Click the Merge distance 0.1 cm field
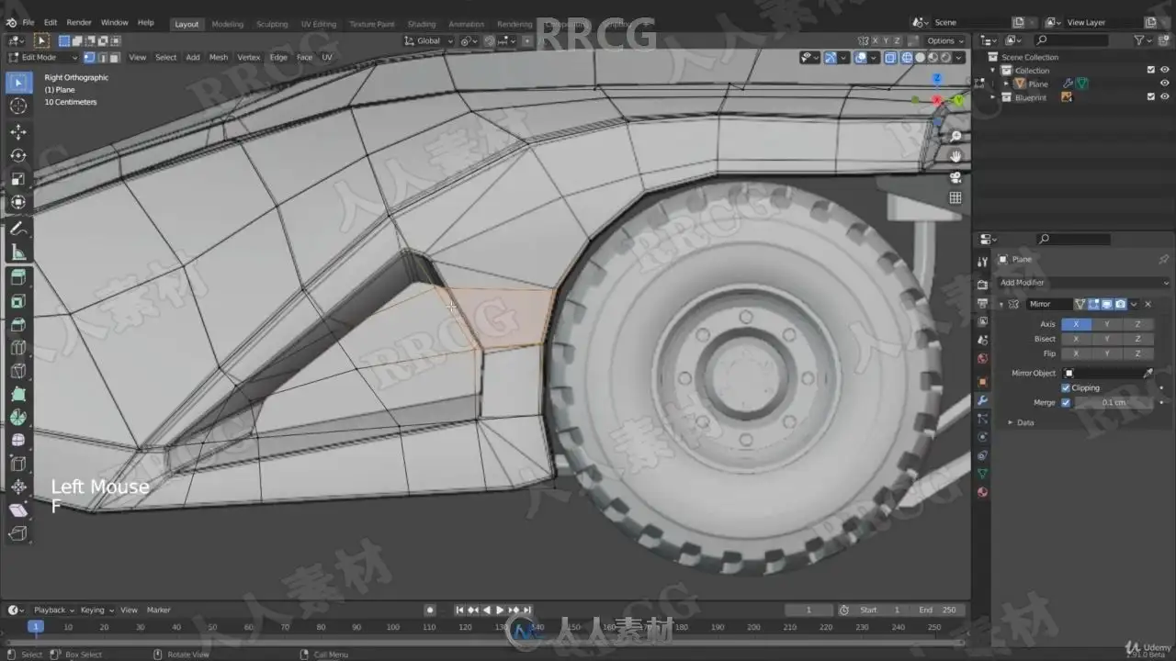 (1114, 402)
